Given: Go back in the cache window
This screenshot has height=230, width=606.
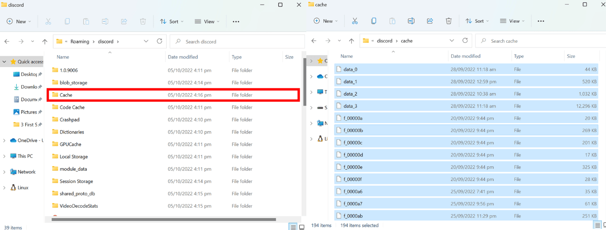Looking at the screenshot, I should pos(314,41).
